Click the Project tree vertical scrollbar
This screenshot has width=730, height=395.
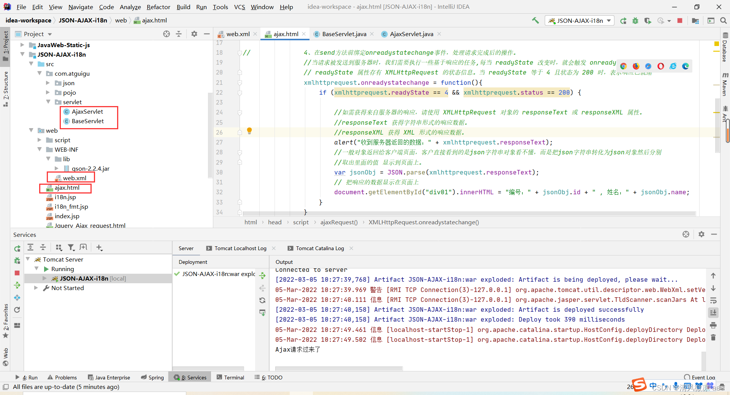click(x=210, y=135)
